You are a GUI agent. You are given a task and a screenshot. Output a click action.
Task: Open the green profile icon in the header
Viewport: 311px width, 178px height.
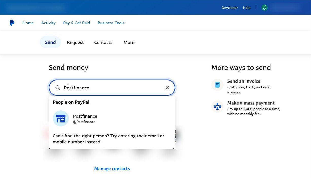[265, 8]
